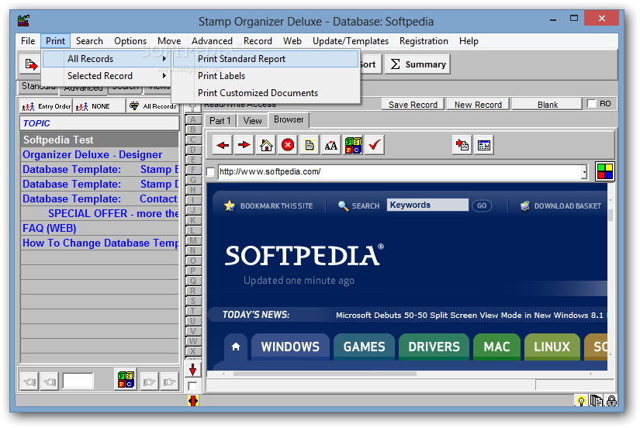Select the FAQ (WEB) record

(x=99, y=228)
